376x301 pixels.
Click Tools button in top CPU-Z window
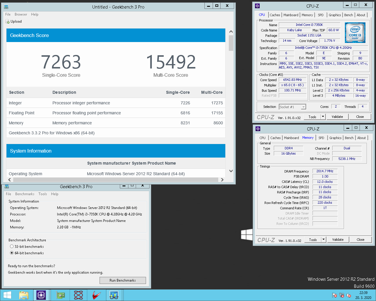point(312,117)
